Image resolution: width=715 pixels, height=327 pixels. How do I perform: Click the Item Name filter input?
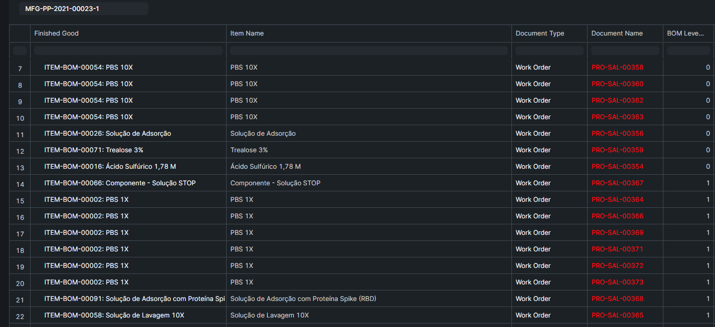coord(370,50)
